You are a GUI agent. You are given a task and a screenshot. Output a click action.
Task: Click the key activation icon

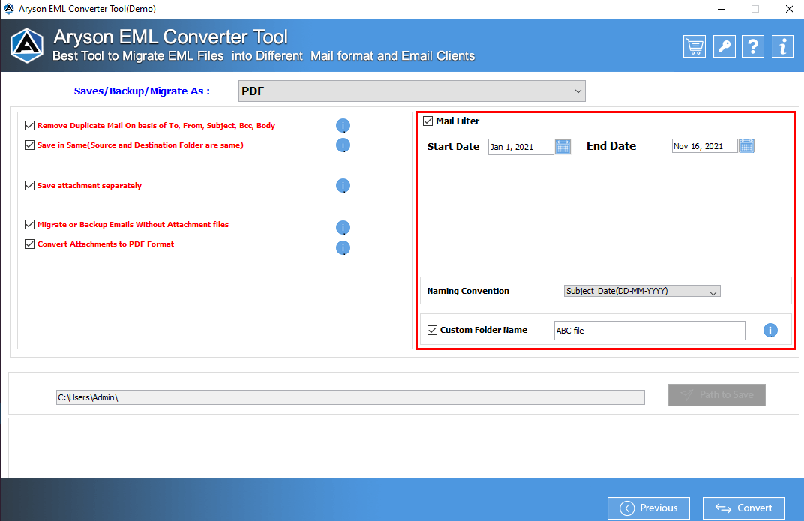click(724, 46)
